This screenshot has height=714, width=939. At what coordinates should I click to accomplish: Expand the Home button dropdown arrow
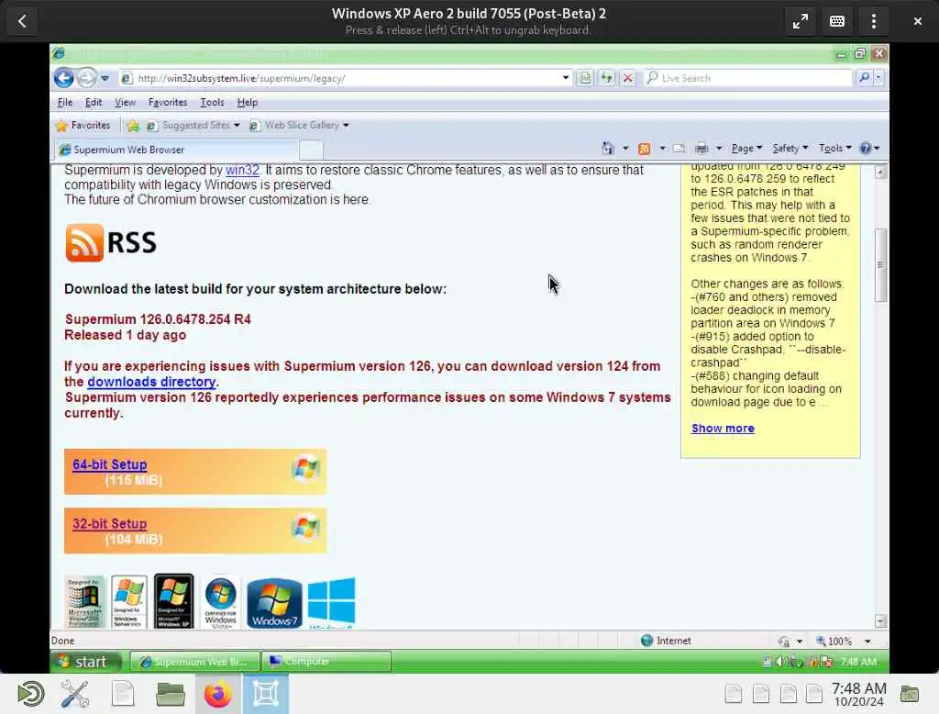click(625, 148)
